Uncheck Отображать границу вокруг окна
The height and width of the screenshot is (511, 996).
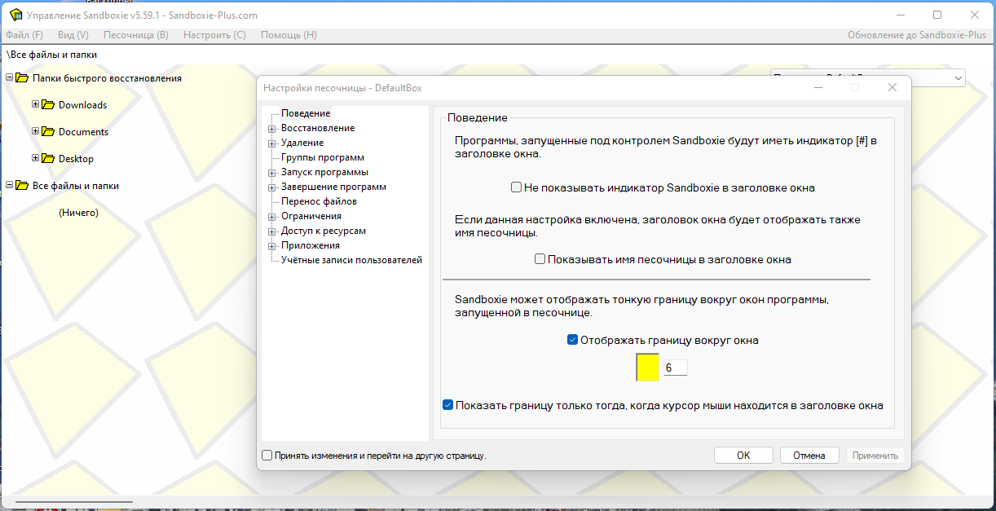(x=572, y=340)
